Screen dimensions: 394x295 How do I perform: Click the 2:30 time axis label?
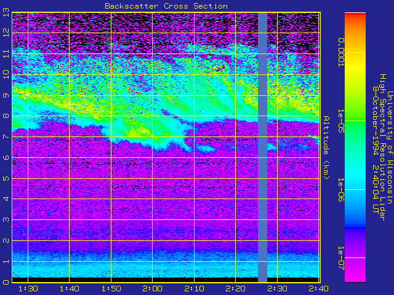277,289
